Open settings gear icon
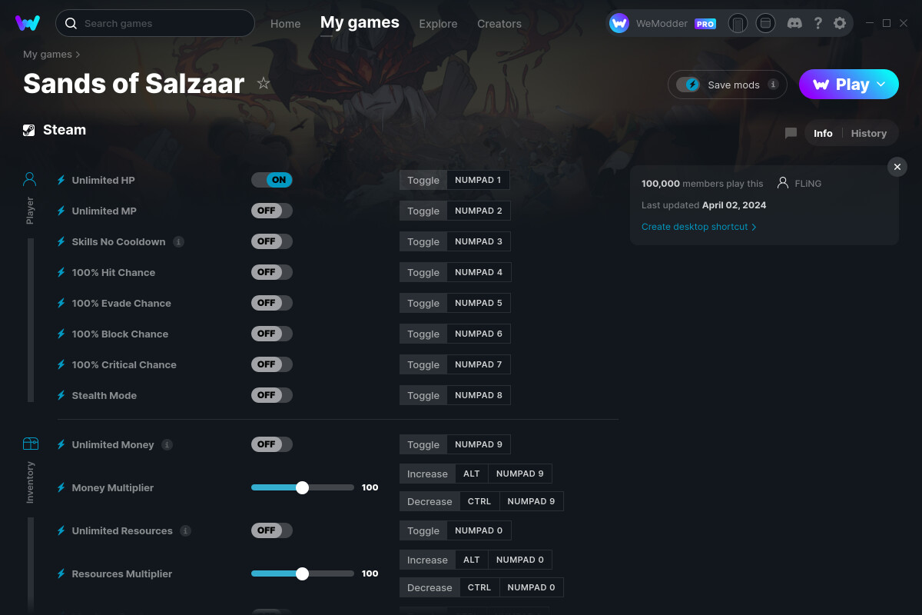 coord(840,23)
